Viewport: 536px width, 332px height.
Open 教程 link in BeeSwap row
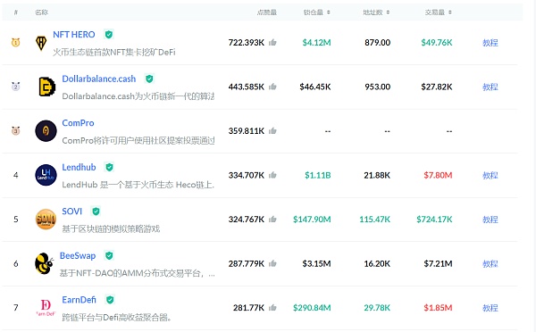pyautogui.click(x=490, y=263)
